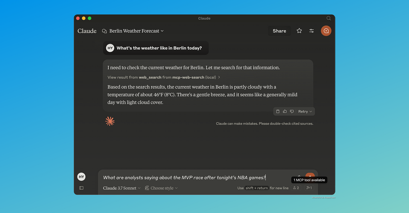Click the Share button
The image size is (409, 213).
click(279, 31)
